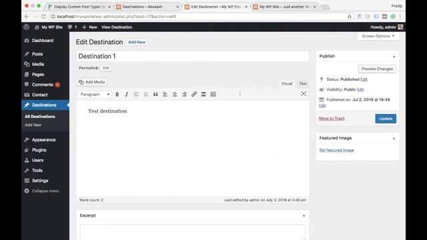This screenshot has height=240, width=427.
Task: Click the Add Media button
Action: point(92,82)
